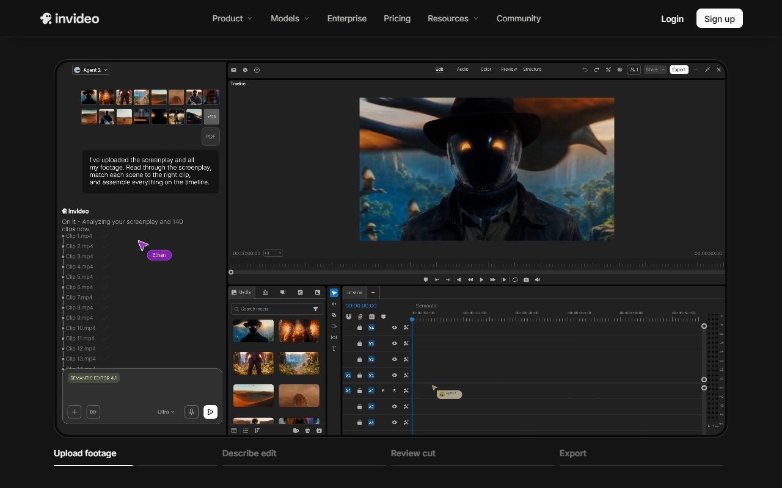Undo the last edit

(x=585, y=70)
